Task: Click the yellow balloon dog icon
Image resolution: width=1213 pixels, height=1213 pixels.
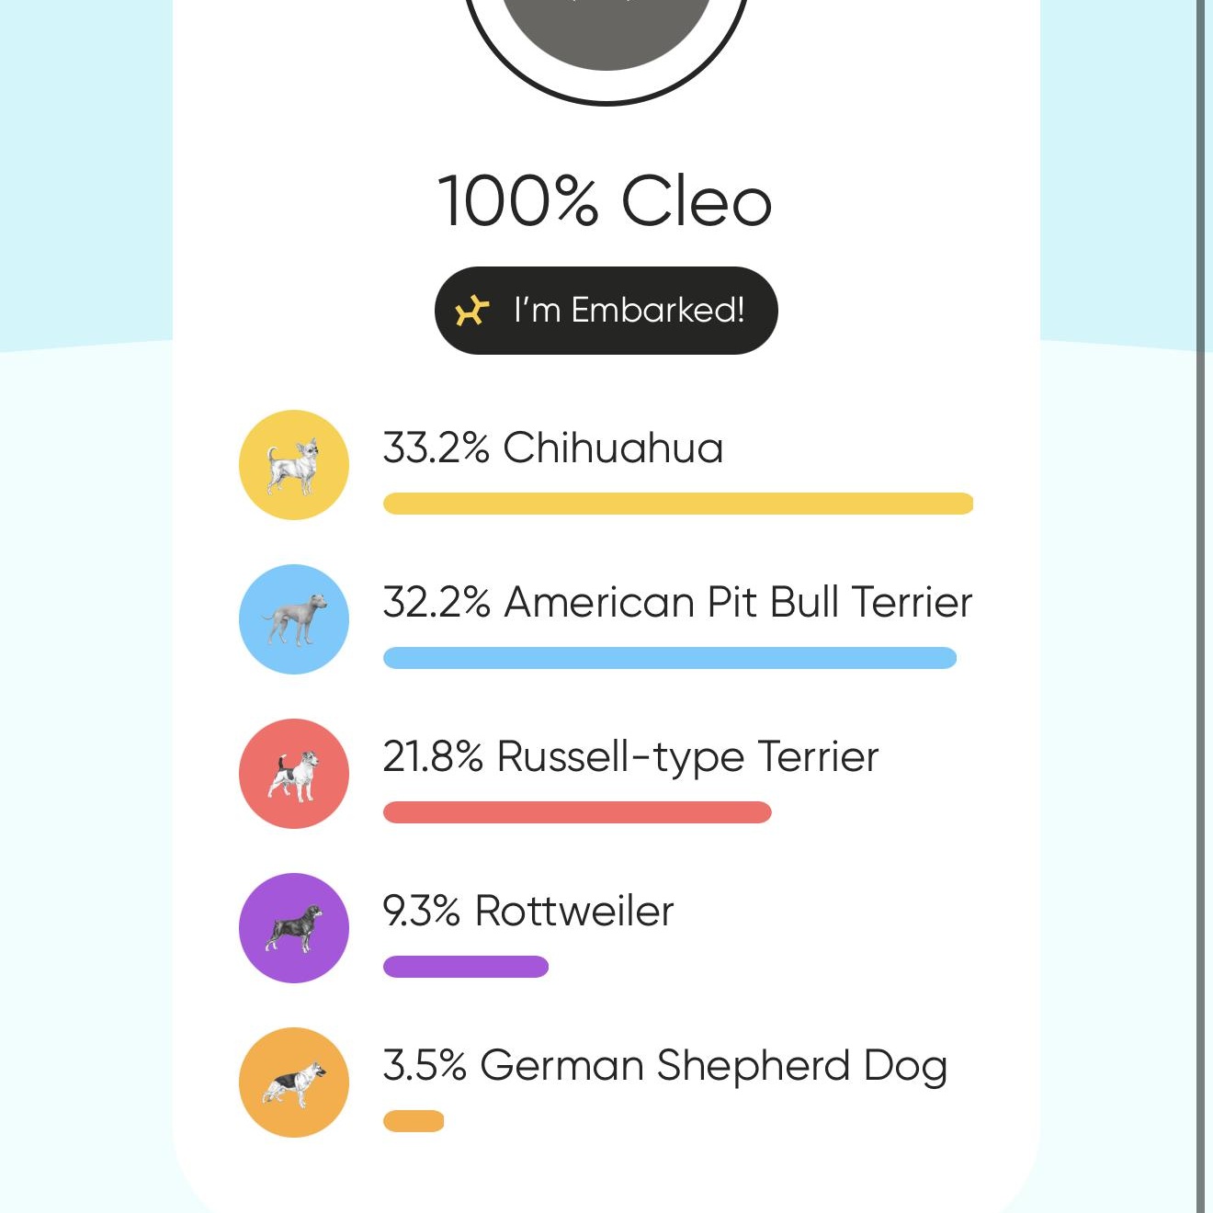Action: coord(471,311)
